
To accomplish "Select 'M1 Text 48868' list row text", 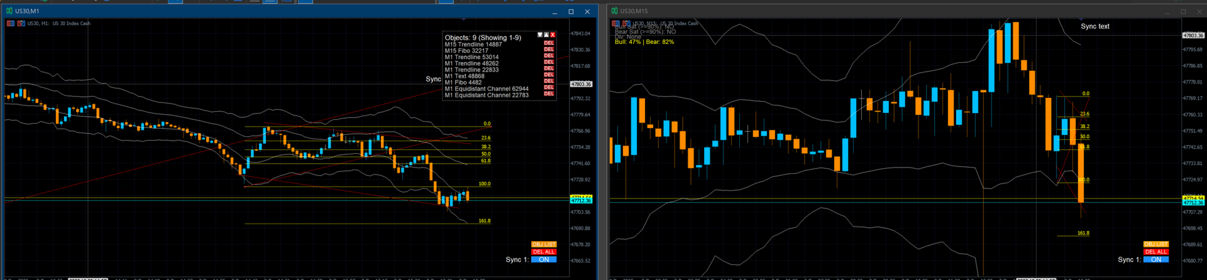I will tap(465, 76).
